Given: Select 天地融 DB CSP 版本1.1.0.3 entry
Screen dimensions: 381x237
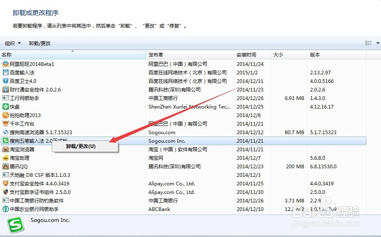Looking at the screenshot, I should [40, 175].
